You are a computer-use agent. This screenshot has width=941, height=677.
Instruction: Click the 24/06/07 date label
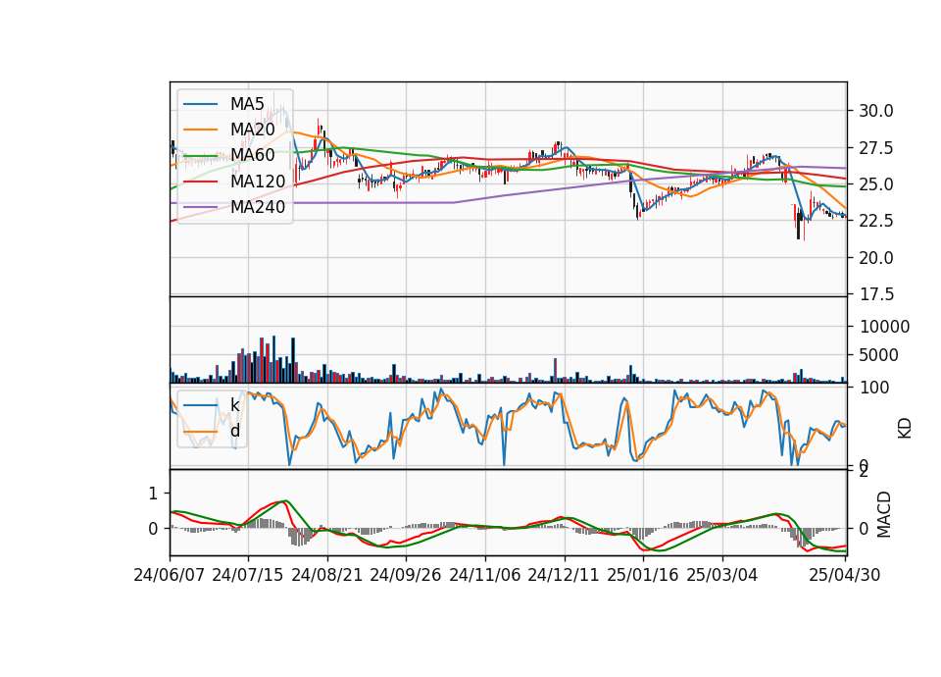point(170,575)
